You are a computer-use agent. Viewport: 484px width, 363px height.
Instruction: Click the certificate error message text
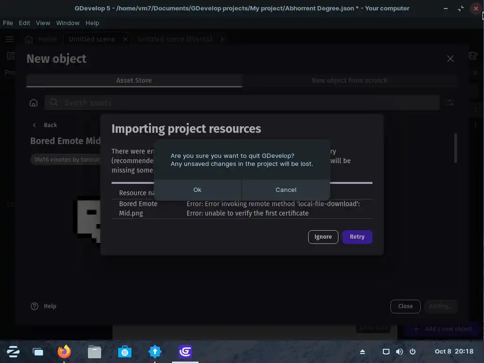click(x=273, y=208)
